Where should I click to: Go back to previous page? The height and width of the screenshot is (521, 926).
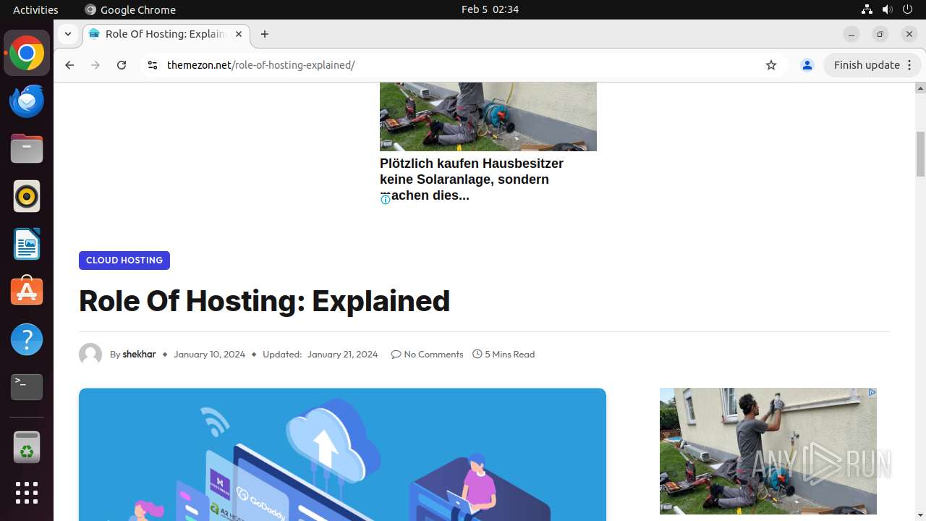coord(69,65)
